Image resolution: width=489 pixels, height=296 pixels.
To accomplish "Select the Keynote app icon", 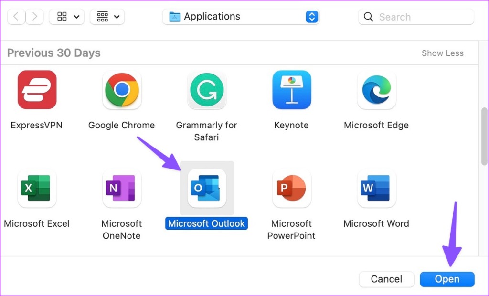I will (291, 90).
